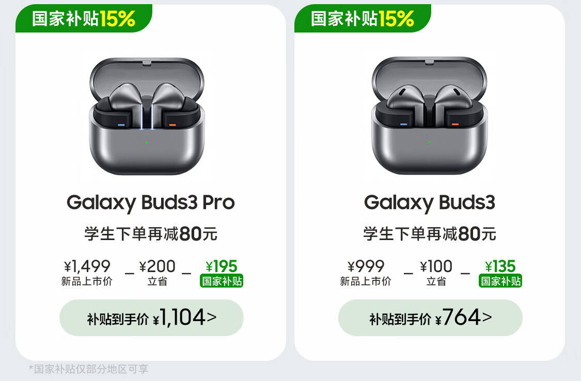Tap green 国家补贴 tag under ¥135
Image resolution: width=581 pixels, height=381 pixels.
tap(500, 281)
